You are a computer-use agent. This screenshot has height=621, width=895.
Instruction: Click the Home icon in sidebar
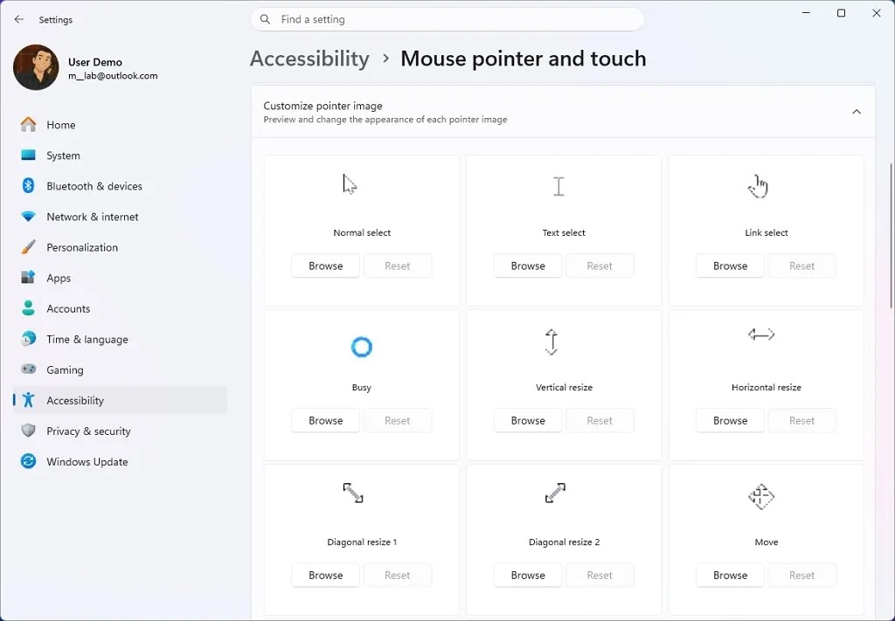[28, 124]
